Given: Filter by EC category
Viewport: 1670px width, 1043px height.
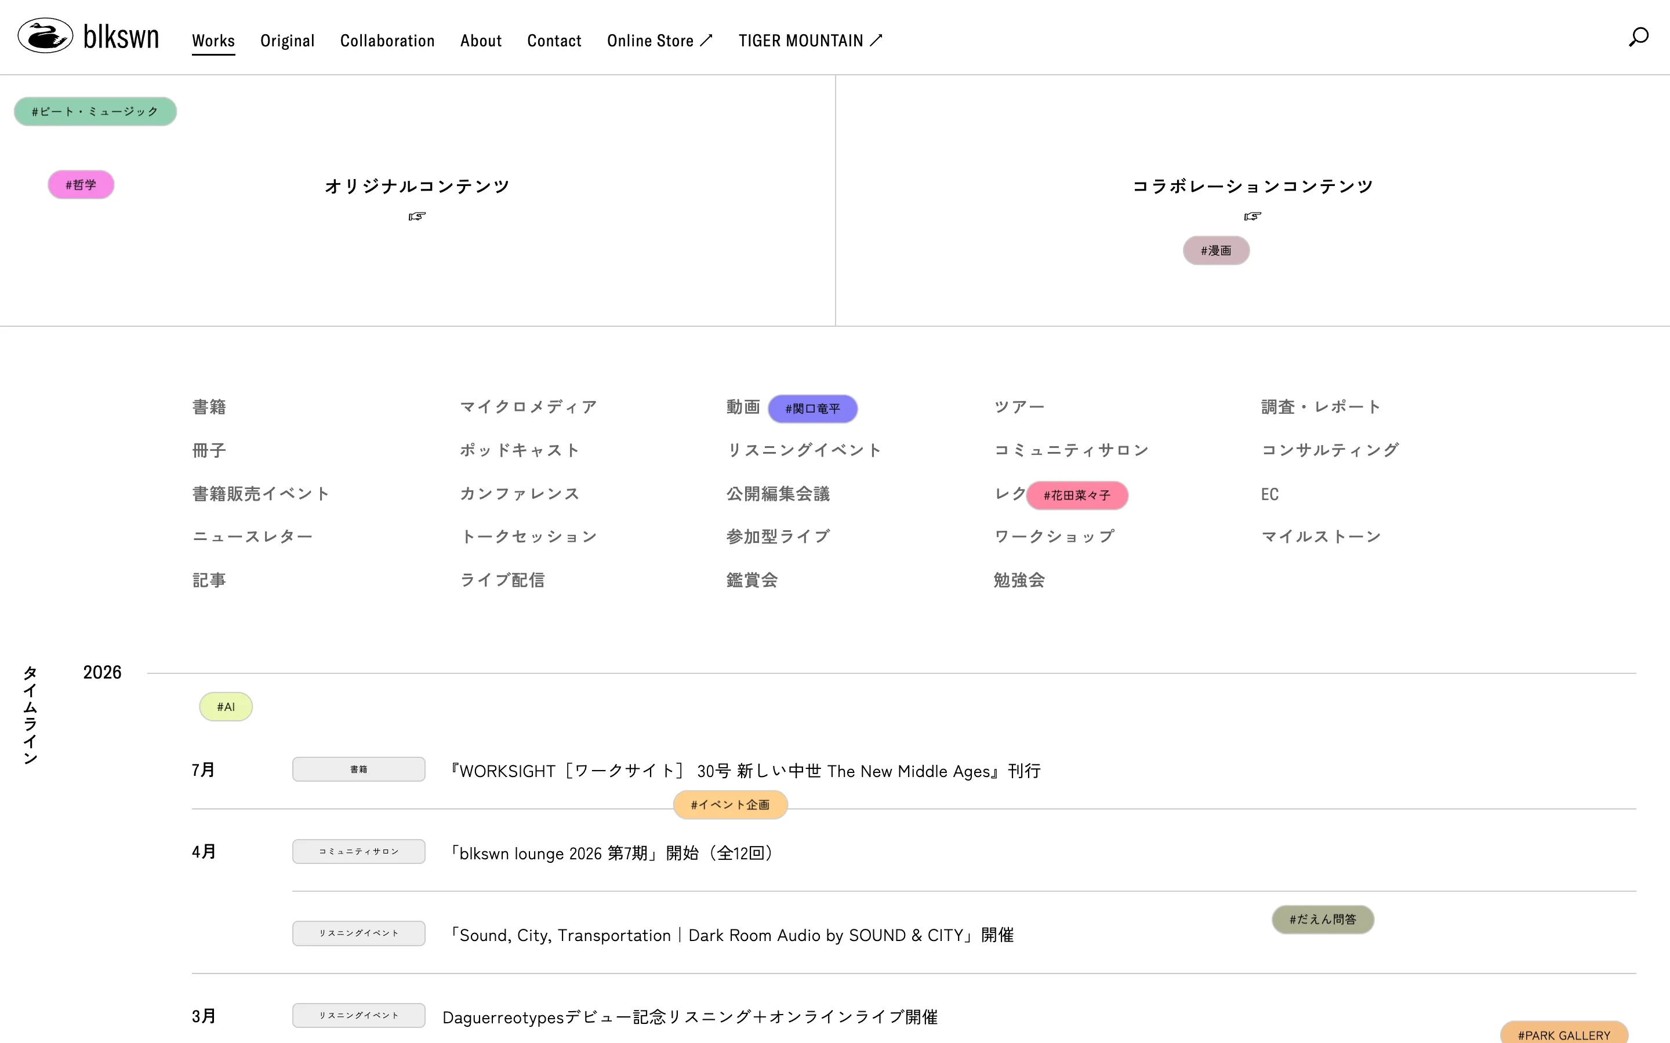Looking at the screenshot, I should click(x=1270, y=494).
